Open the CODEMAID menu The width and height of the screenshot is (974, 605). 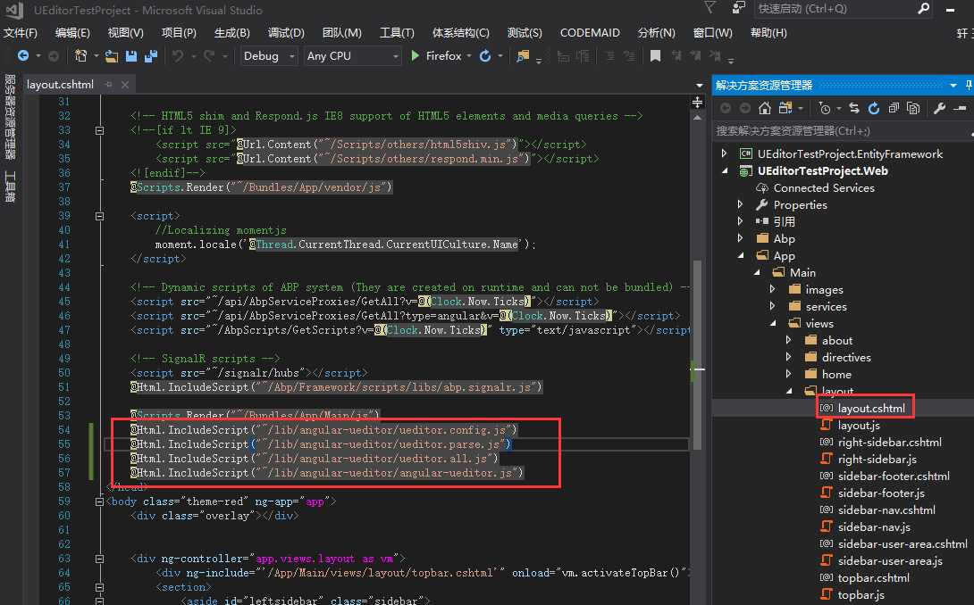coord(590,33)
